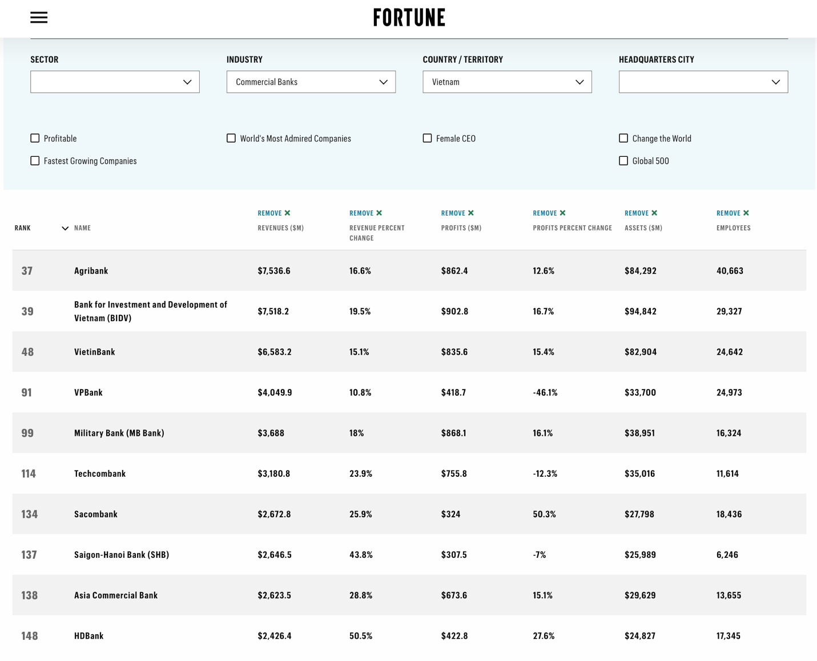The image size is (817, 661).
Task: Check the Female CEO filter
Action: (x=428, y=139)
